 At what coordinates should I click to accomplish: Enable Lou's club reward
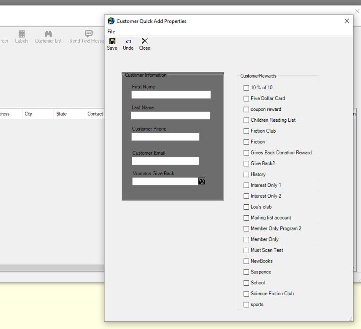point(246,207)
